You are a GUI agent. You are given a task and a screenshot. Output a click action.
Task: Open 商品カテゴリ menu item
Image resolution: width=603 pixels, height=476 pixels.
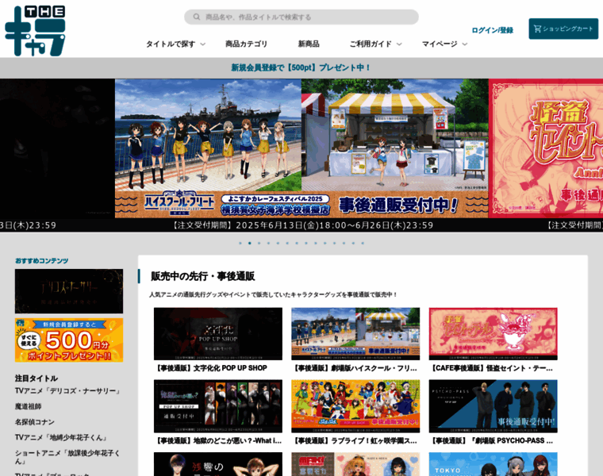(246, 44)
